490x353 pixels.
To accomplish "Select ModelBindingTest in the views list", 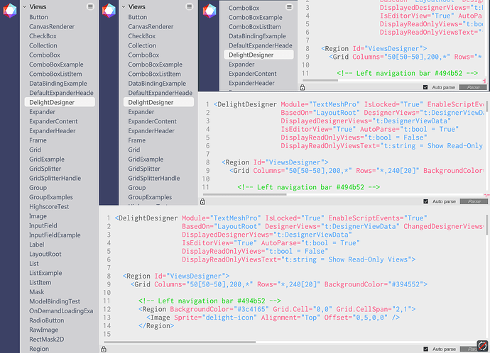I will (x=55, y=301).
